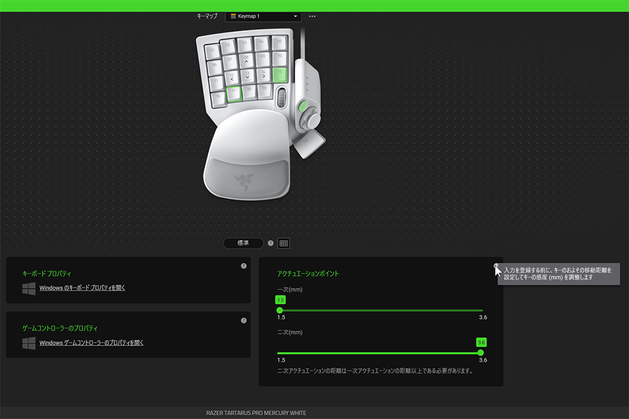The image size is (629, 419).
Task: Select key 14 with right arrow
Action: (264, 74)
